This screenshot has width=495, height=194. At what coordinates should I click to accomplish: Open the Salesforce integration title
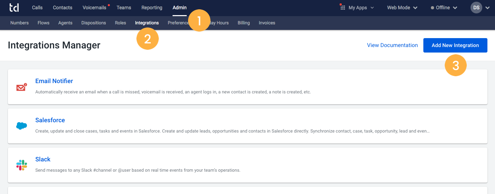point(50,120)
